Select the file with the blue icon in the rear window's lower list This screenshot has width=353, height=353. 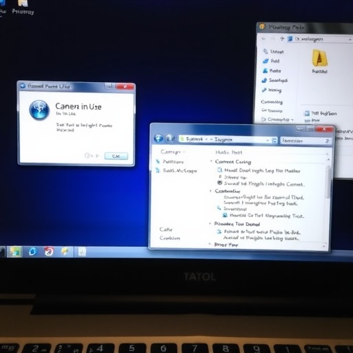click(321, 113)
